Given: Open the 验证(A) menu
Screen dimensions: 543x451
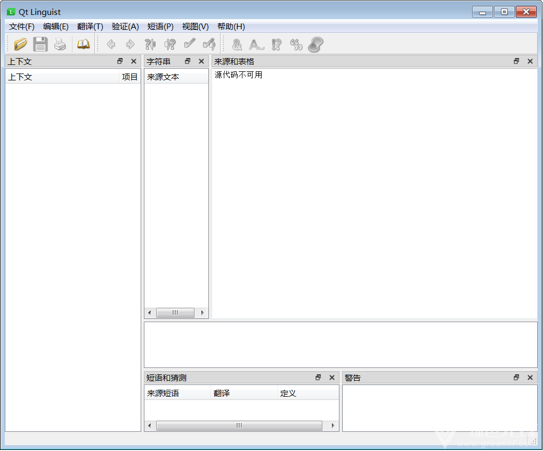Looking at the screenshot, I should pyautogui.click(x=125, y=27).
